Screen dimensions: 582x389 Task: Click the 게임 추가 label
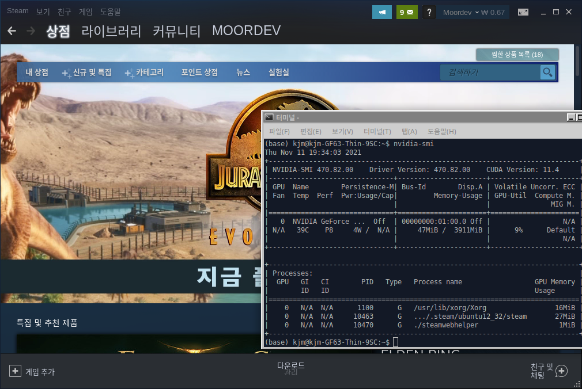click(x=40, y=372)
